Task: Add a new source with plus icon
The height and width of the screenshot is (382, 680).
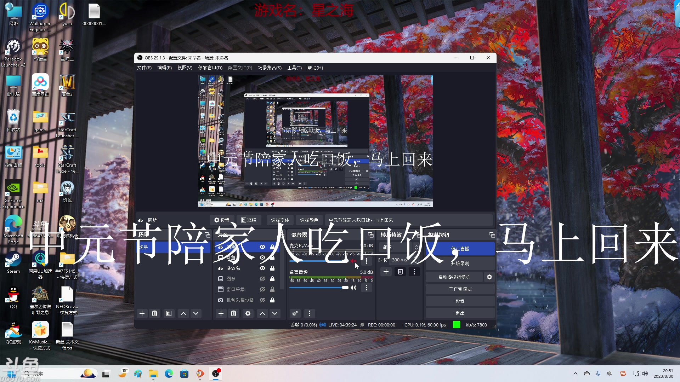Action: [x=221, y=313]
